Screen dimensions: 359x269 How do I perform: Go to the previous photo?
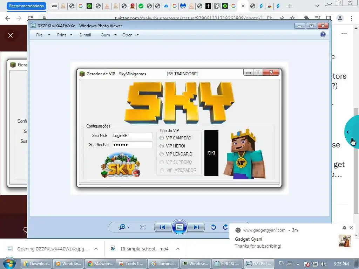point(163,227)
